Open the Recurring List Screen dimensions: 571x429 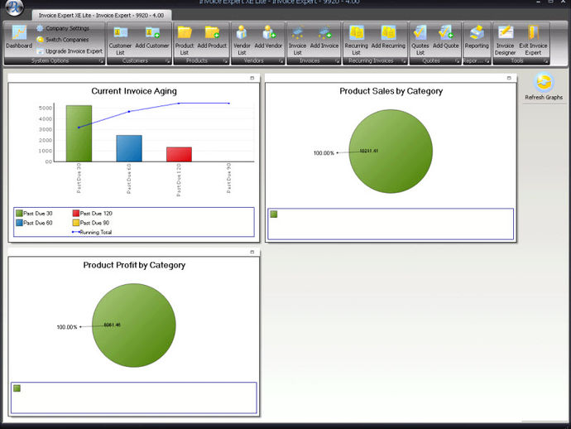pos(356,40)
